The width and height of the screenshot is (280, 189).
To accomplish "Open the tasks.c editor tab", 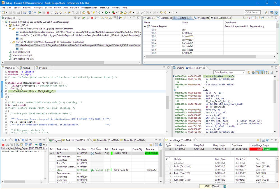I will pyautogui.click(x=26, y=68).
